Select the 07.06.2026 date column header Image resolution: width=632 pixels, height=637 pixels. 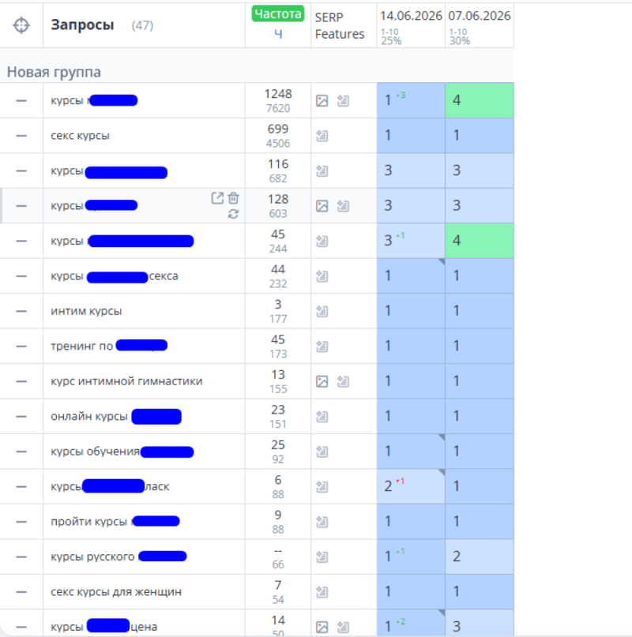[x=479, y=16]
